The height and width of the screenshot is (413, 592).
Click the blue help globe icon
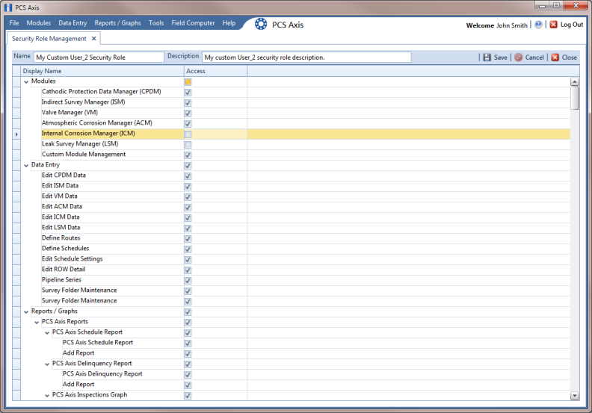[x=538, y=25]
